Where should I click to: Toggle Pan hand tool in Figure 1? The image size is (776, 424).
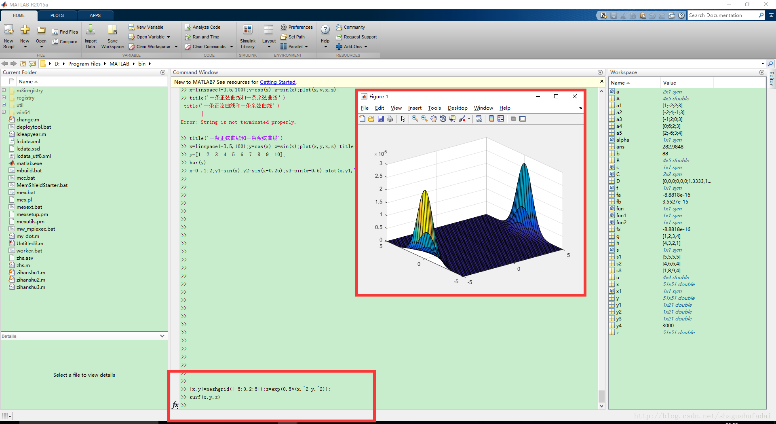434,119
